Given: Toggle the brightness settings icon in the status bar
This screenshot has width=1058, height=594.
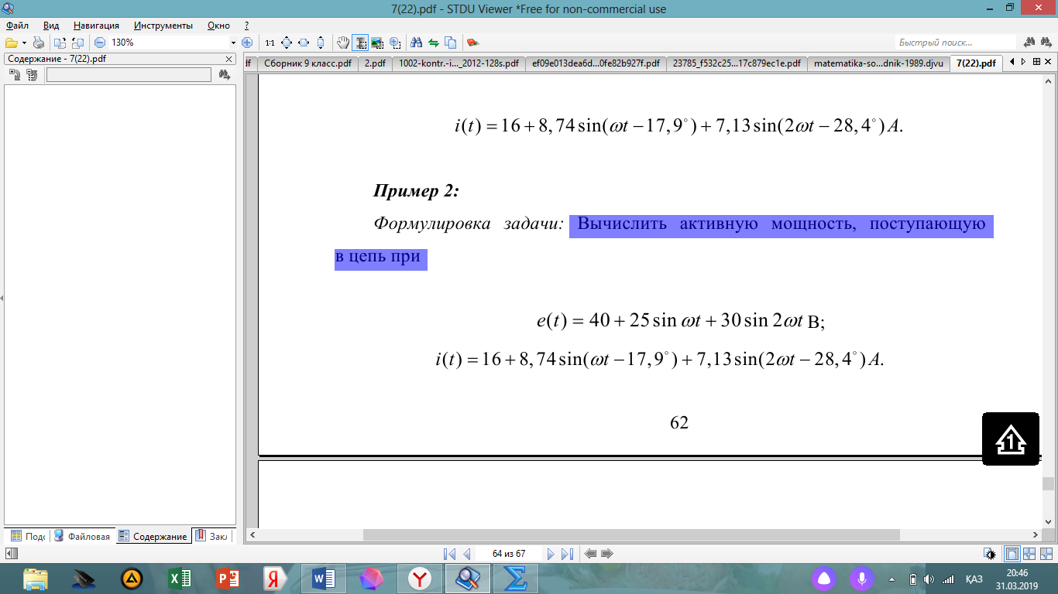Looking at the screenshot, I should pyautogui.click(x=991, y=554).
